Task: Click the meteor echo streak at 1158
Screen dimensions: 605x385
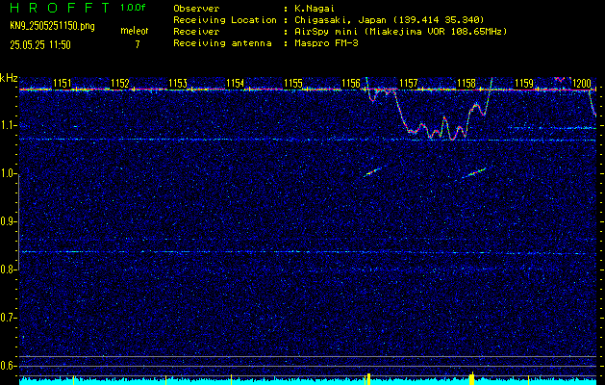Action: [475, 172]
